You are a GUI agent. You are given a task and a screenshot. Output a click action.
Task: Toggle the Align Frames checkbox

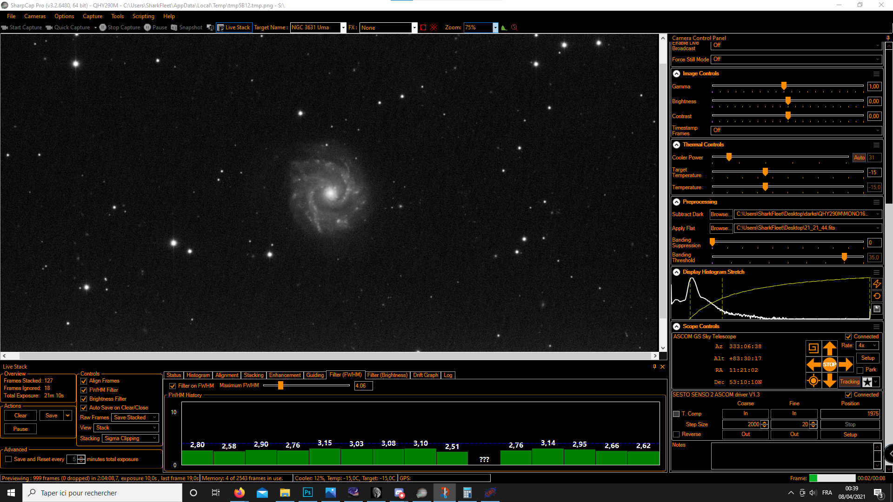click(84, 381)
